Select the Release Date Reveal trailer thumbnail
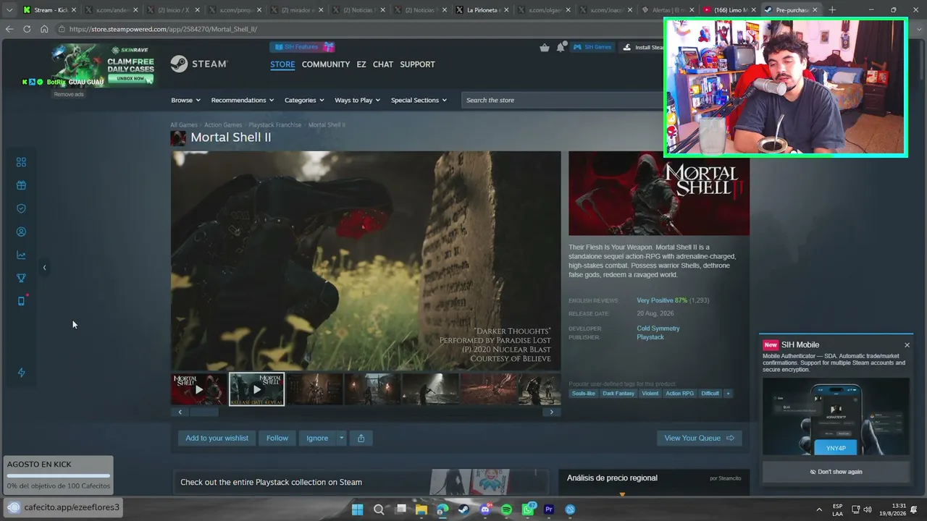 [256, 389]
